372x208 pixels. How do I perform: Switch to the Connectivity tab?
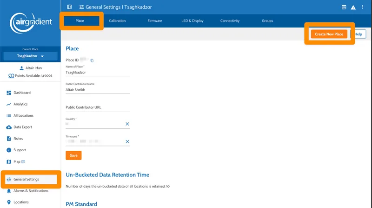point(230,20)
